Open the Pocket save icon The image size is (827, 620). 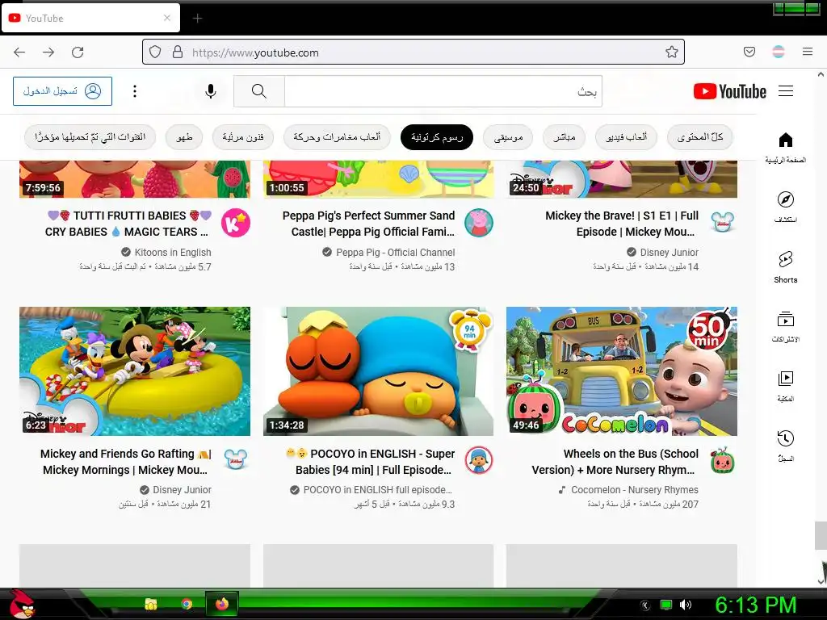[x=749, y=52]
